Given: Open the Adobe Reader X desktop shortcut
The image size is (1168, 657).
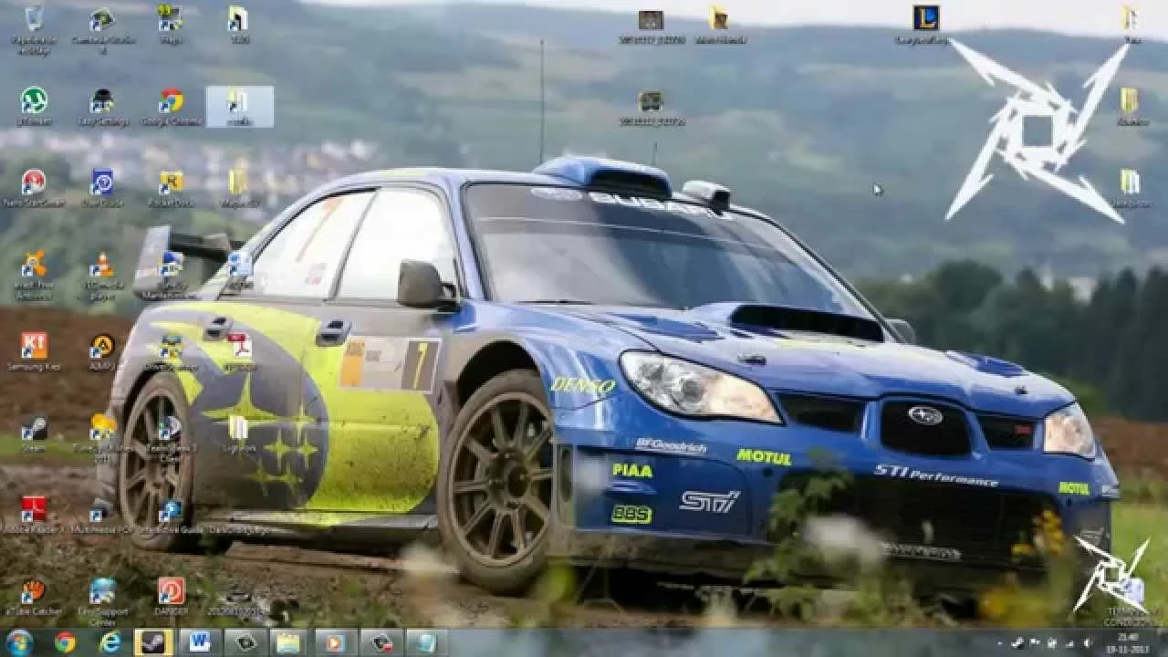Looking at the screenshot, I should click(x=34, y=516).
